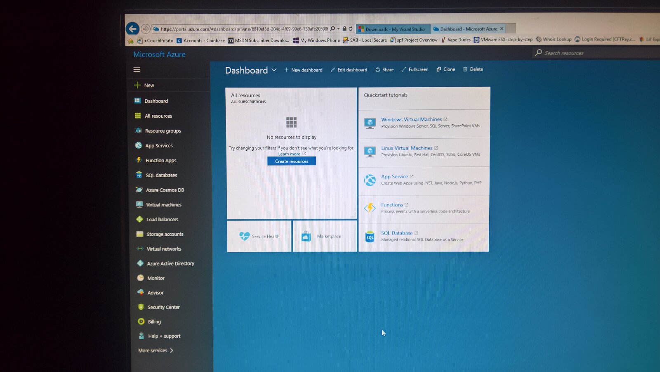Click the Create resources button
660x372 pixels.
tap(292, 161)
